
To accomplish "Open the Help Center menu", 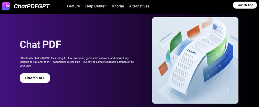I will point(95,6).
